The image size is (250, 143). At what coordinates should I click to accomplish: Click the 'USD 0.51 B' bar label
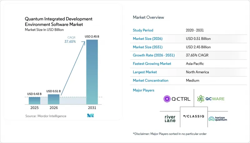click(53, 91)
